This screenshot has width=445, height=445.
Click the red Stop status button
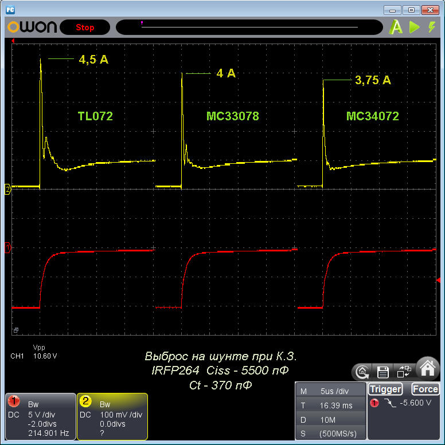click(x=85, y=27)
